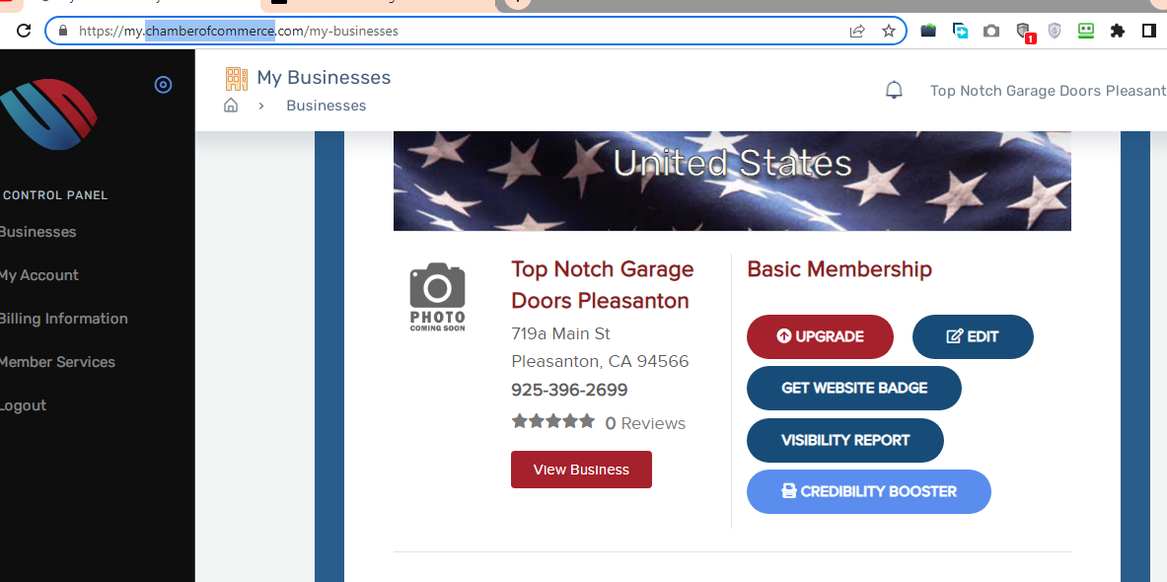Open My Account in sidebar
Screen dimensions: 1167x582
(38, 274)
